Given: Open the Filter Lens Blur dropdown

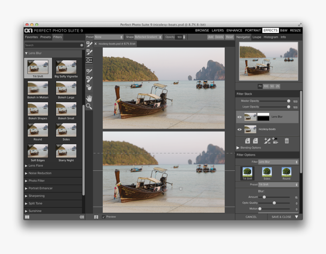Looking at the screenshot, I should pos(278,162).
